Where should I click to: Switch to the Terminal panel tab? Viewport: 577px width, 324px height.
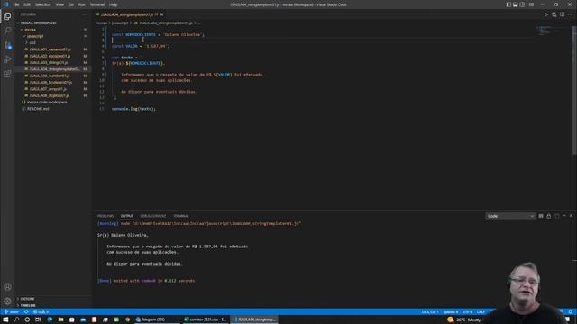180,216
